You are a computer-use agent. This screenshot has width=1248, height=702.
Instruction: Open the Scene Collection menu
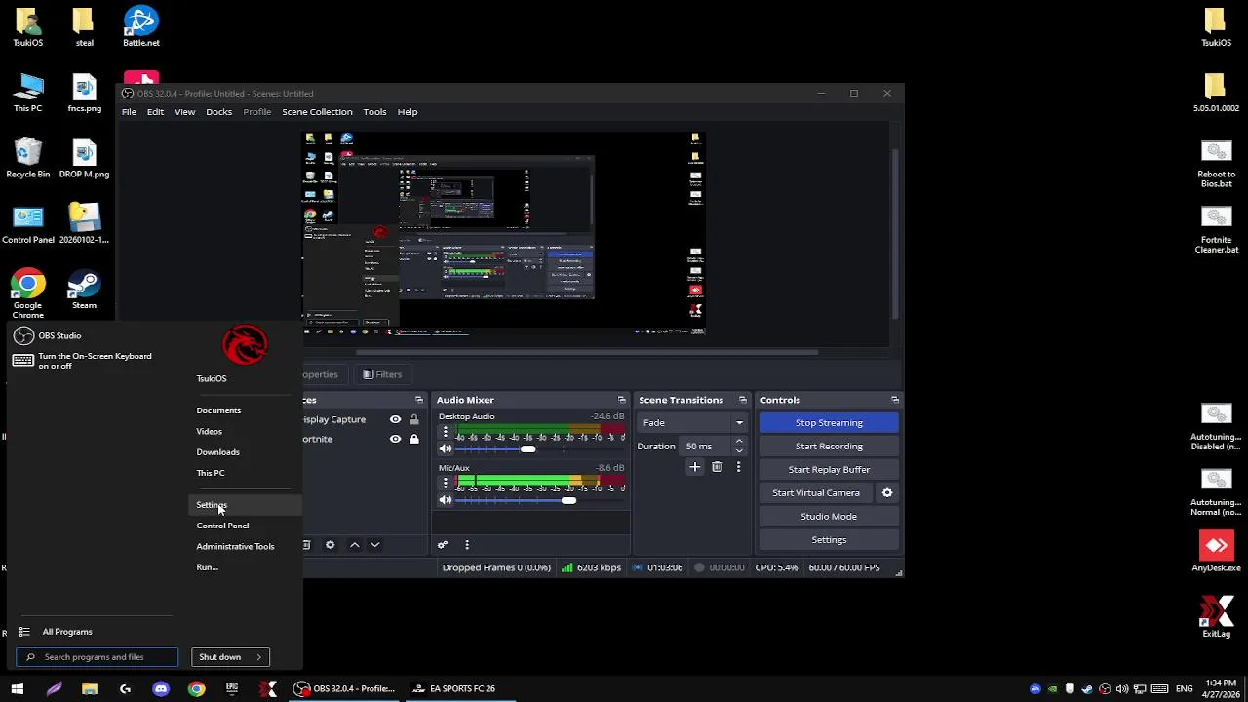(317, 112)
